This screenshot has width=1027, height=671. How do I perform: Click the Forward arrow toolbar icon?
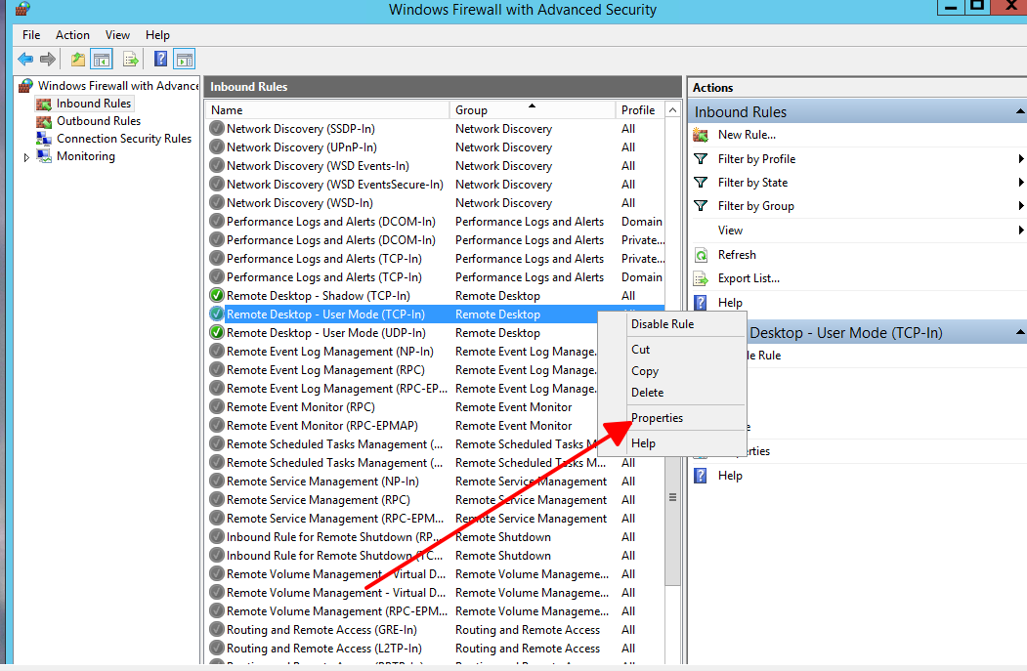(x=48, y=60)
